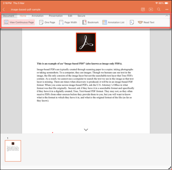Start Read Text aloud
This screenshot has height=170, width=172.
click(x=146, y=22)
